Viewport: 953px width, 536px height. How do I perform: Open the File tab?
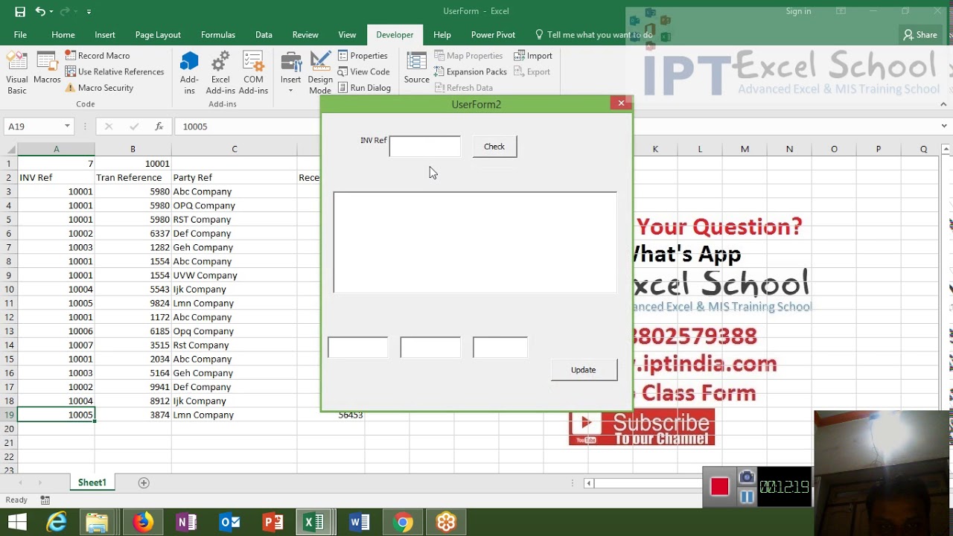20,35
